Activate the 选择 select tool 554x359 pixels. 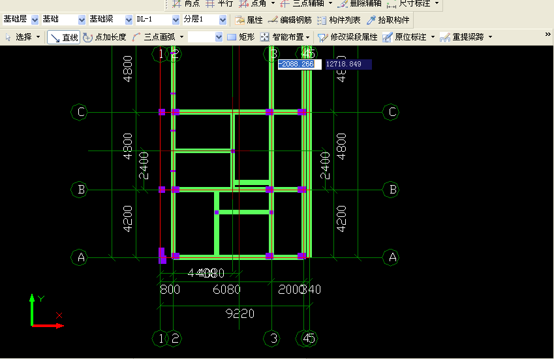pyautogui.click(x=19, y=37)
